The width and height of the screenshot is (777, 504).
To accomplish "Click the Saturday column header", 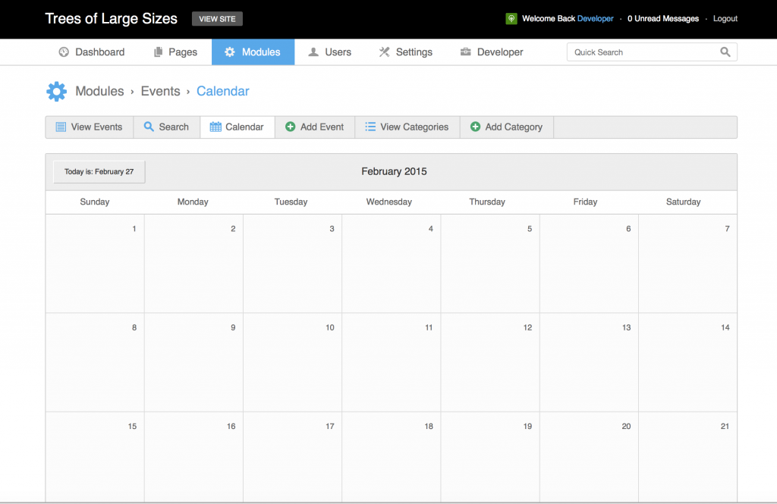I will coord(684,202).
